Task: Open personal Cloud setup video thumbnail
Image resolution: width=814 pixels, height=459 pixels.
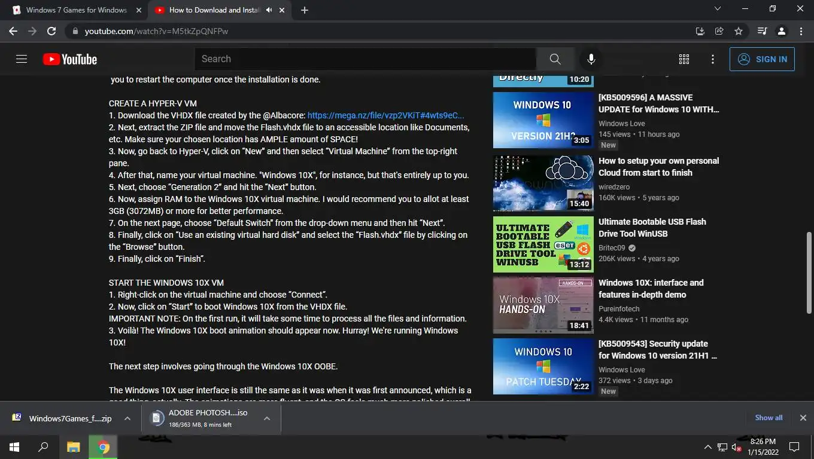Action: pos(543,183)
